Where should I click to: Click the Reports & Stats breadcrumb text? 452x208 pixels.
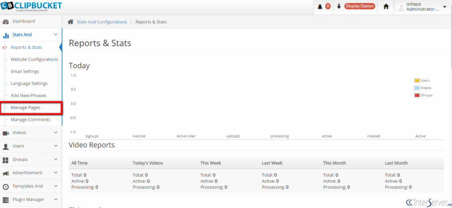click(x=151, y=22)
